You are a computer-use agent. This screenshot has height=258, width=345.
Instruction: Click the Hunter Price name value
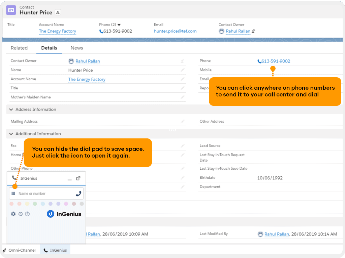pyautogui.click(x=81, y=70)
